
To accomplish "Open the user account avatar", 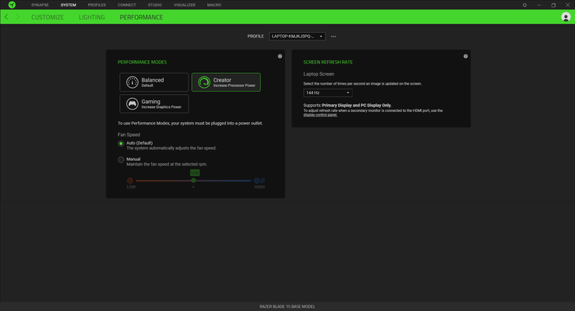I will tap(566, 17).
